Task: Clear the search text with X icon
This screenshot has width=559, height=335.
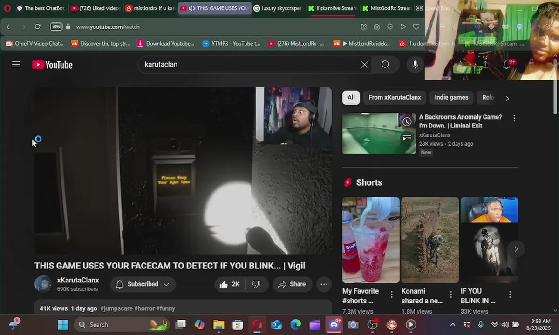Action: (x=364, y=65)
